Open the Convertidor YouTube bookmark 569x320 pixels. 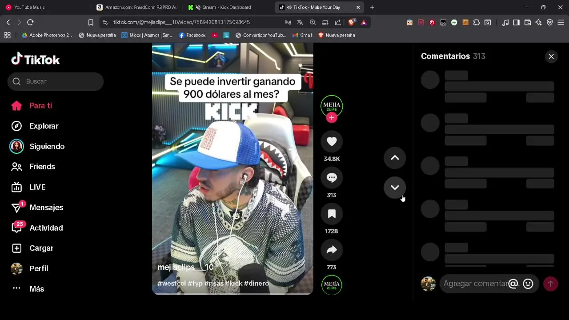(x=261, y=35)
